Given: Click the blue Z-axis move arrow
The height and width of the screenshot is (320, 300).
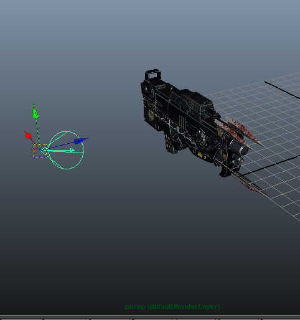Looking at the screenshot, I should point(81,141).
